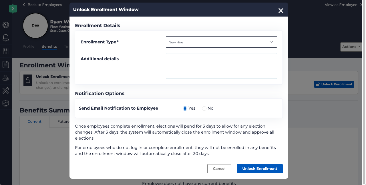Click View as Employee
Viewport: 366px width, 185px height.
pyautogui.click(x=341, y=5)
